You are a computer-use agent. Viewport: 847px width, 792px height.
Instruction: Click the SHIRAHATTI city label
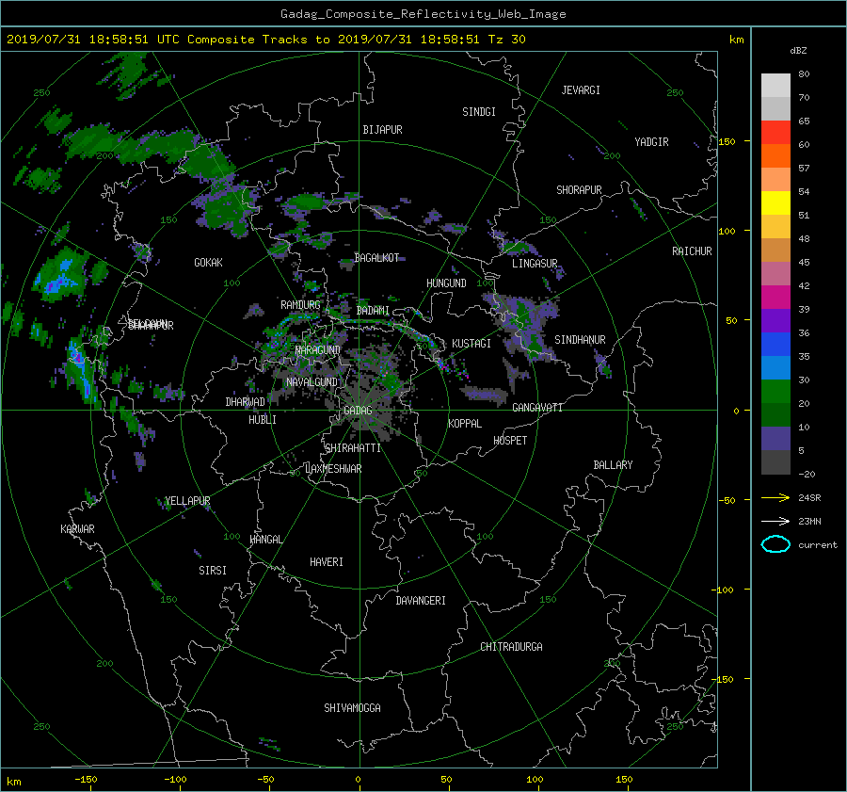tap(353, 448)
